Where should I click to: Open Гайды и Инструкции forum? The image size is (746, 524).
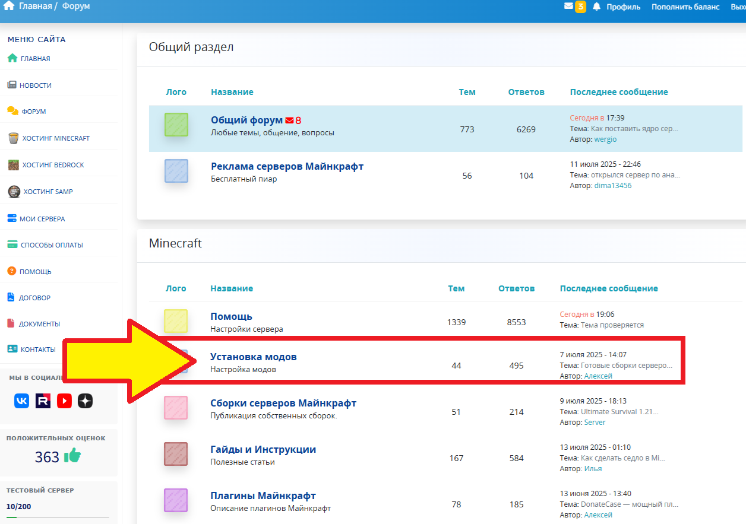click(263, 449)
